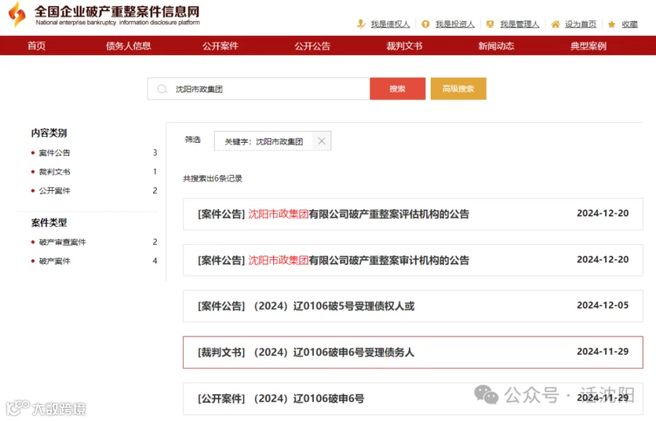Click the magnifier icon in search box
This screenshot has height=421, width=656.
[x=162, y=89]
